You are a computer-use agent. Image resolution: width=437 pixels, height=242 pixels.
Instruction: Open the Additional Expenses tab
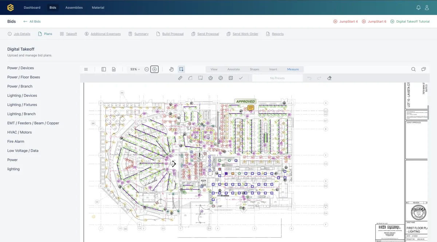click(102, 34)
